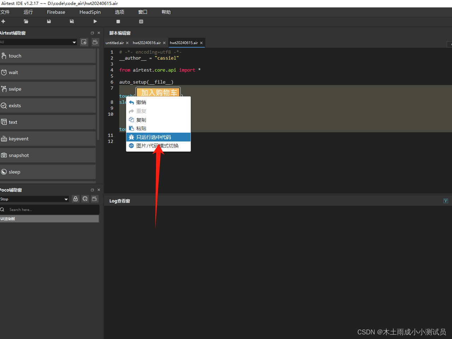Float the Airtest assistant panel
The image size is (452, 339).
(92, 33)
